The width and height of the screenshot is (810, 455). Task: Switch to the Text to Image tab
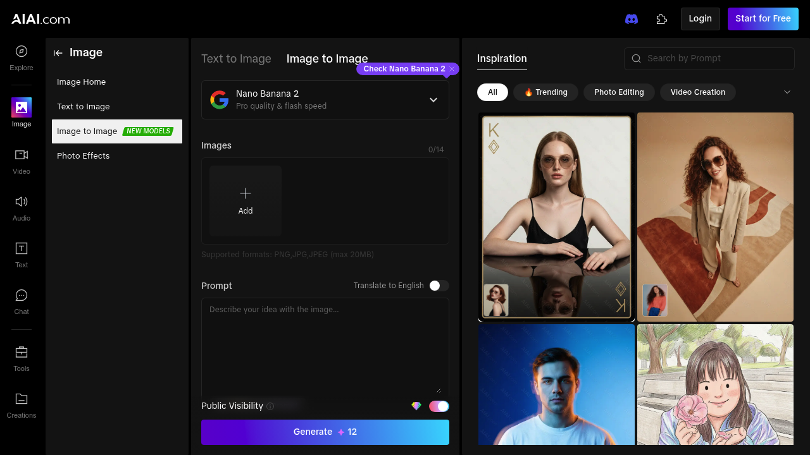point(236,58)
